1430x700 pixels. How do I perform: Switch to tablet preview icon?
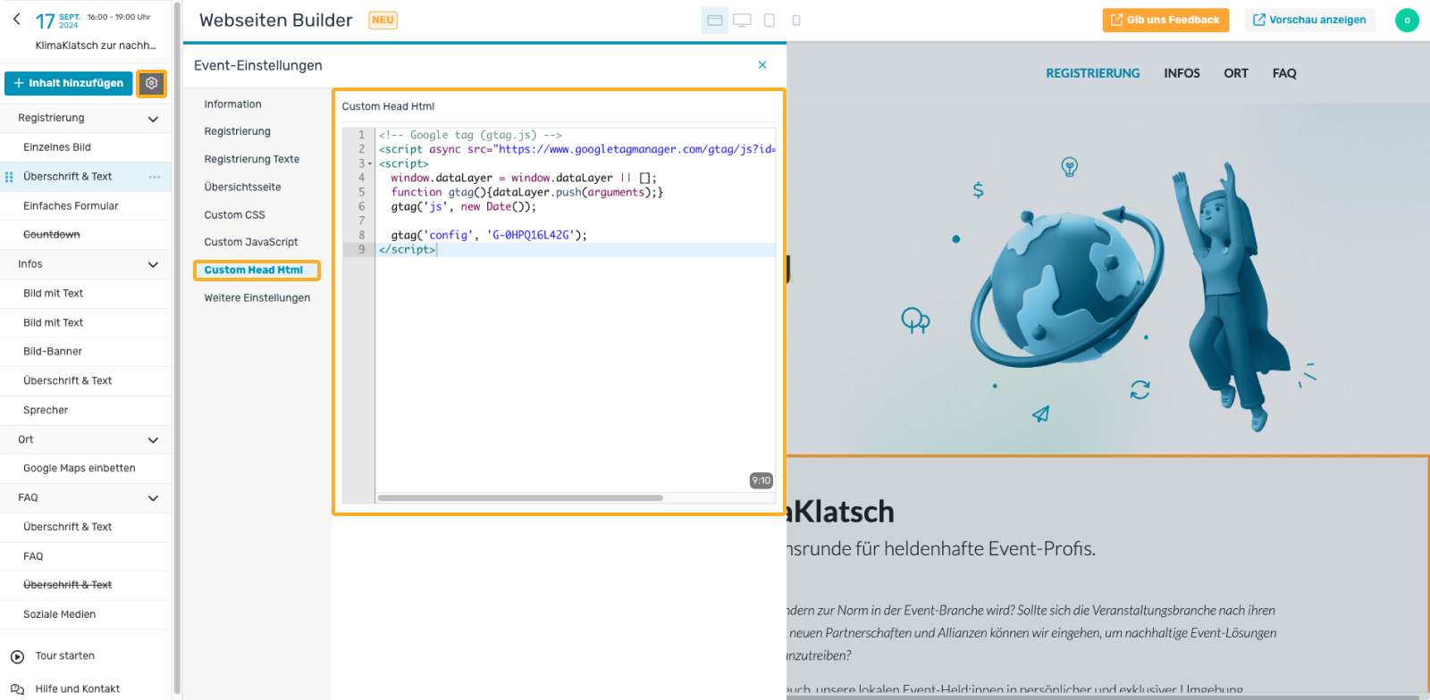click(770, 20)
